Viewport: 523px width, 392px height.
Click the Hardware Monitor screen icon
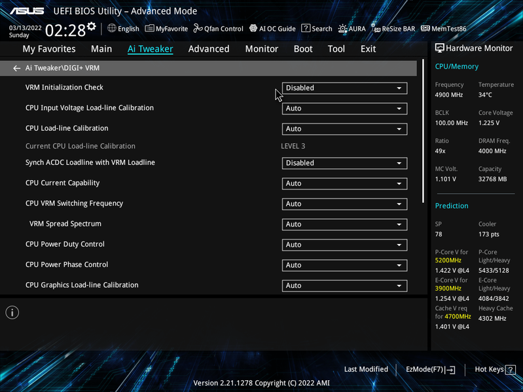(x=439, y=48)
